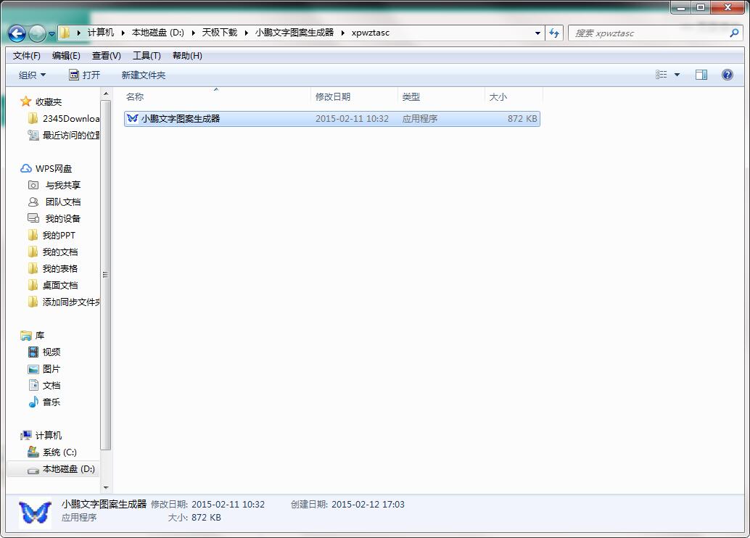Image resolution: width=750 pixels, height=538 pixels.
Task: Open the 系统 (C:) drive
Action: pyautogui.click(x=56, y=452)
